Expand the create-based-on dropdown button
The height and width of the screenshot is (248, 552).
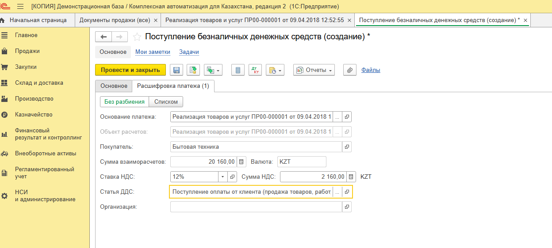213,70
